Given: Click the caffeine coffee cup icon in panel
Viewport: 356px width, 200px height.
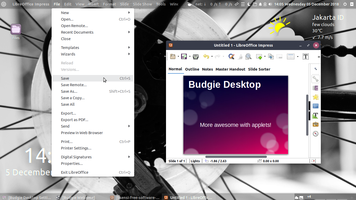Looking at the screenshot, I should [190, 4].
